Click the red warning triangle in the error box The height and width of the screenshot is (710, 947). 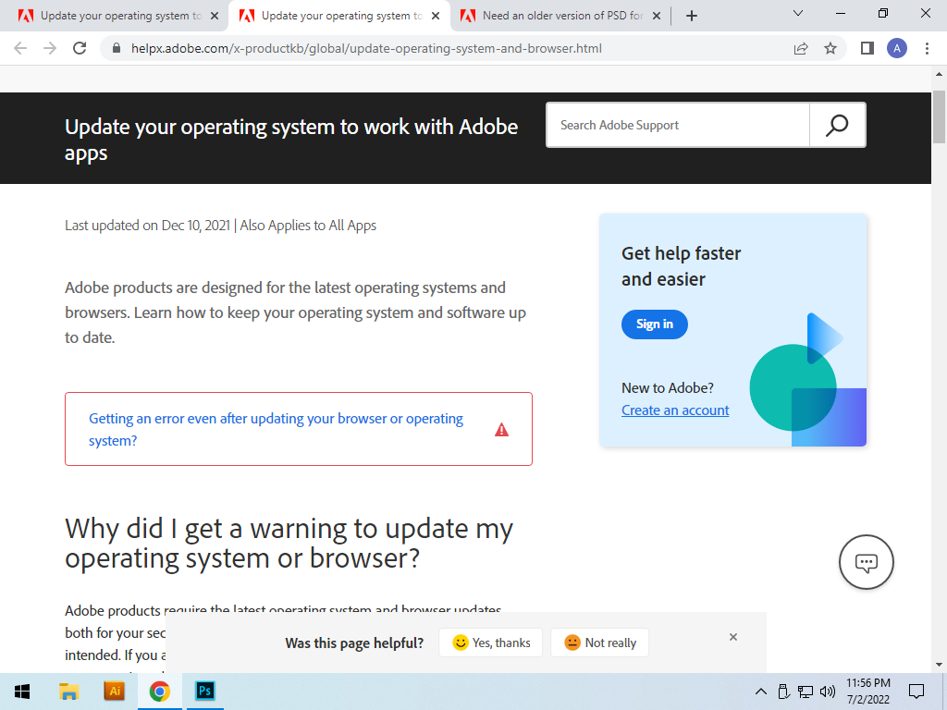501,429
